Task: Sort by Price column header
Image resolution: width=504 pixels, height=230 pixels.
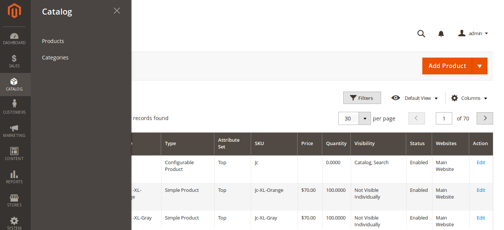Action: point(310,144)
